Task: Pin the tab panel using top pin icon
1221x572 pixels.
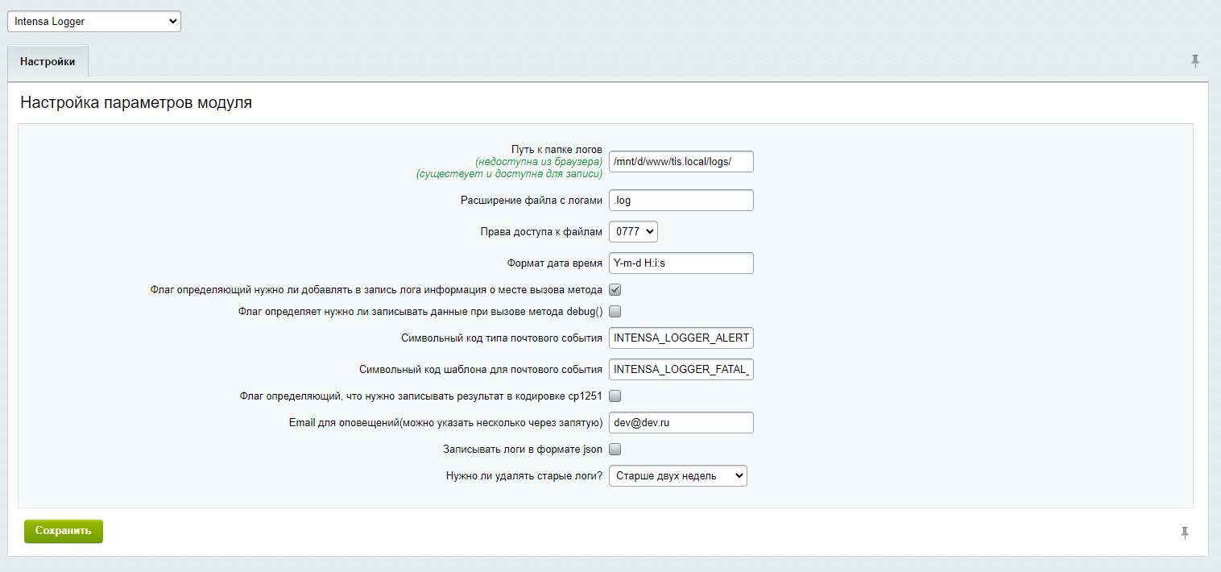Action: 1195,61
